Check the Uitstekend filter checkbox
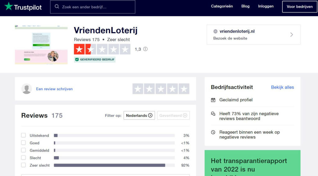The width and height of the screenshot is (318, 176). click(24, 135)
